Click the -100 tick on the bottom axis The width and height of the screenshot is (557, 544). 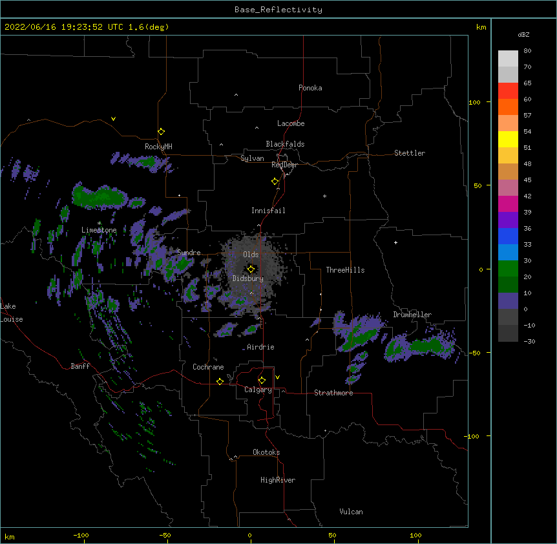click(x=81, y=535)
